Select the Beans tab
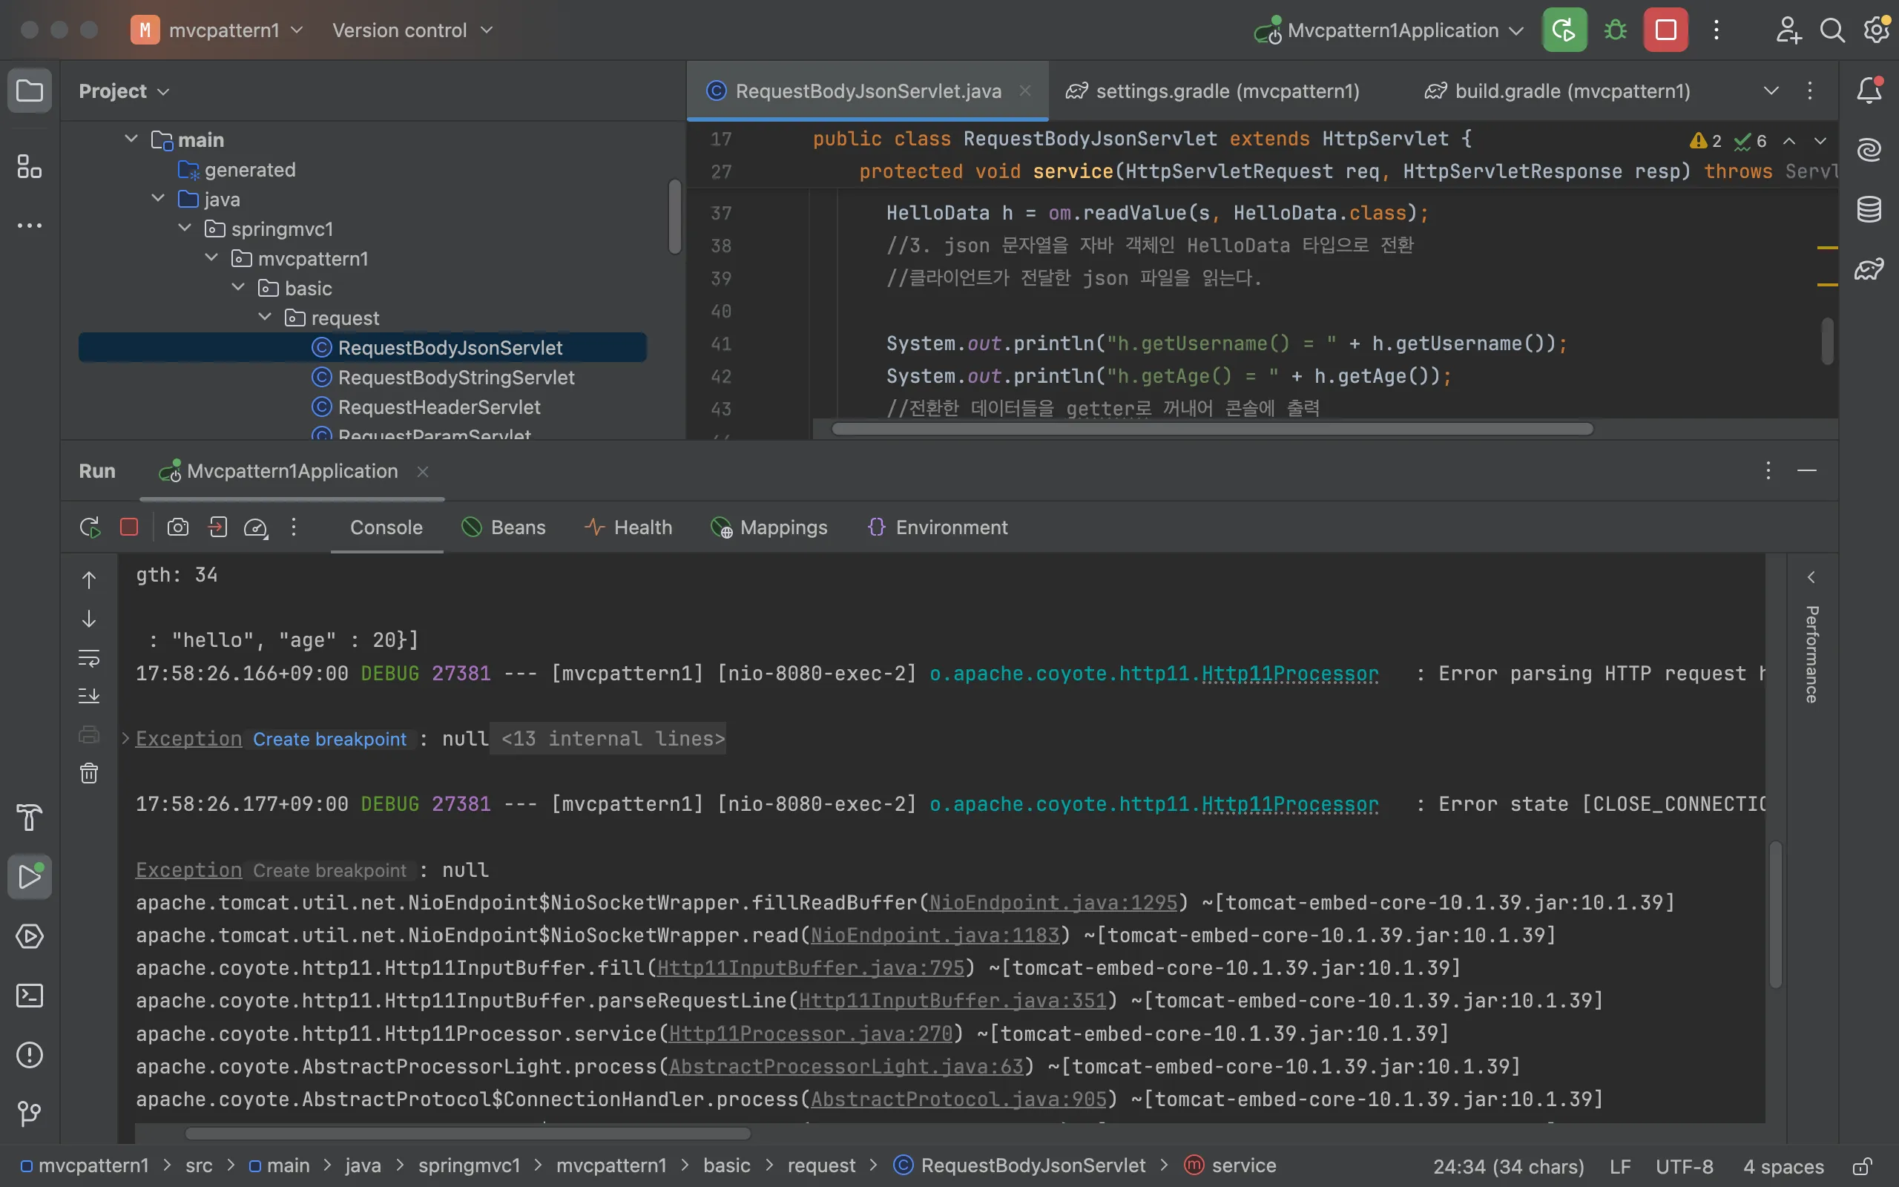The height and width of the screenshot is (1187, 1899). [x=504, y=527]
